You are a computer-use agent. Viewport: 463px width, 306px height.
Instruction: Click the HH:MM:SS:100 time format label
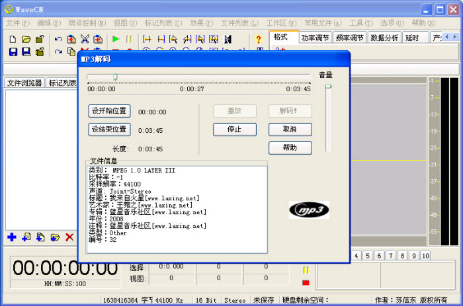[x=65, y=284]
